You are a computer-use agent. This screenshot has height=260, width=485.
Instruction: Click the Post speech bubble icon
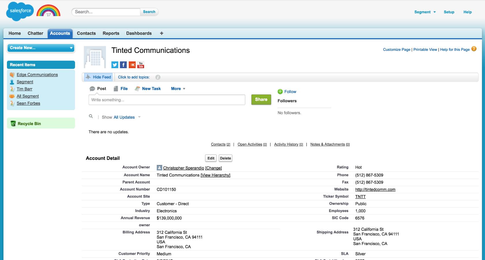pos(92,89)
